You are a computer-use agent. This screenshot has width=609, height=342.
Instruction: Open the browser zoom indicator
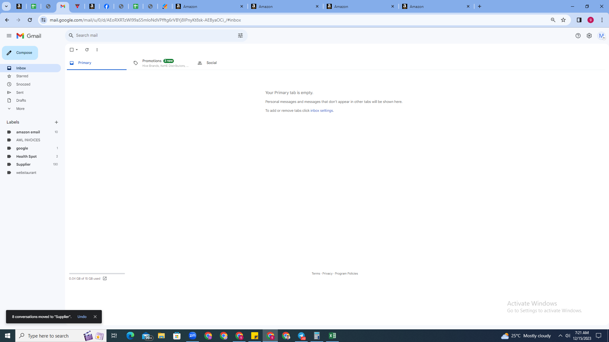click(553, 20)
